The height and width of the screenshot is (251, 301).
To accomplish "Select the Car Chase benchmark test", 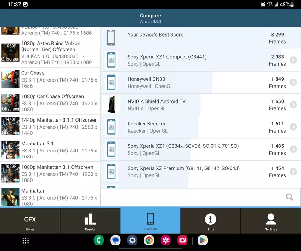I will [50, 79].
